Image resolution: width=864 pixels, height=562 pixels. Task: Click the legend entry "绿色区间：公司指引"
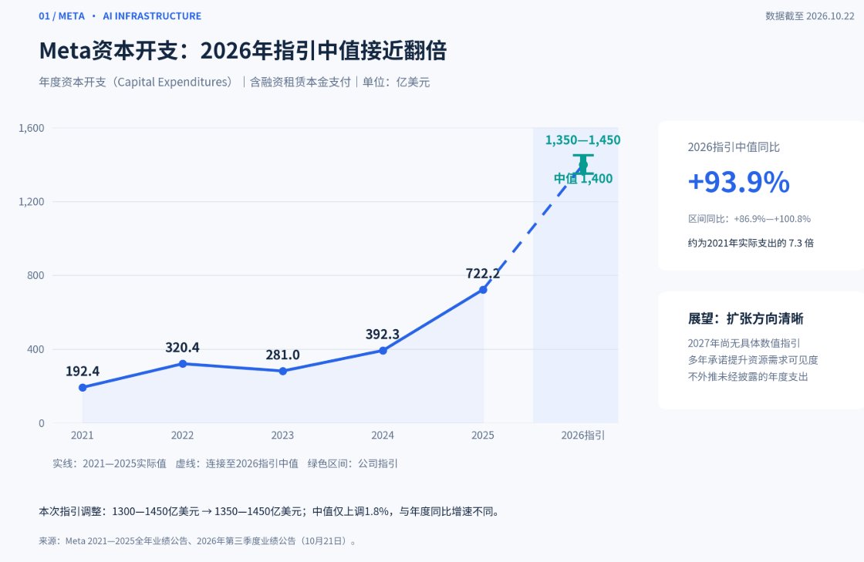(353, 463)
